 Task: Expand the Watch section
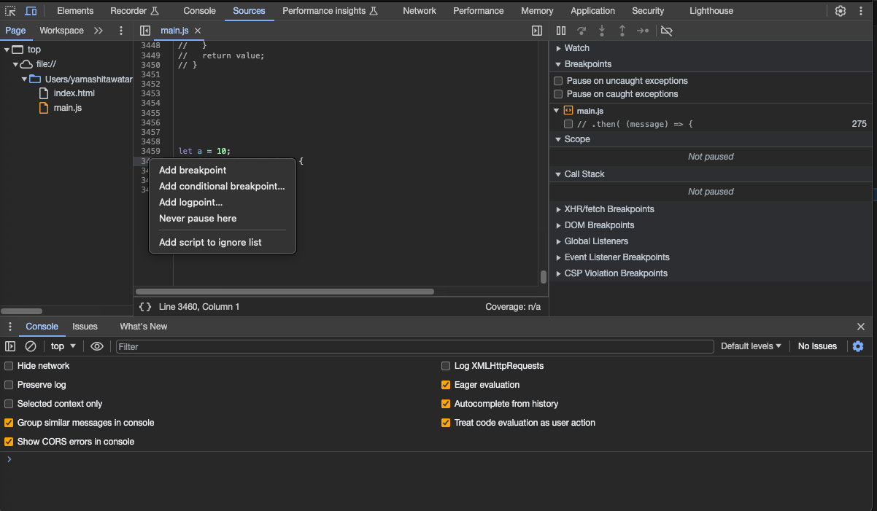click(x=576, y=48)
